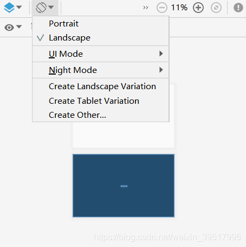Click the zoom to fit screen icon
The image size is (246, 247).
coord(216,8)
